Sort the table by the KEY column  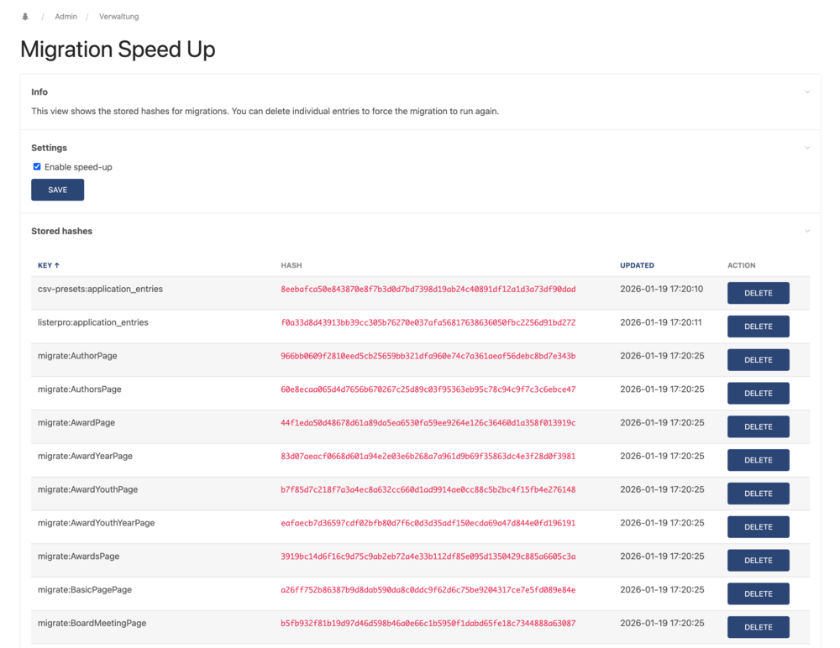tap(45, 265)
